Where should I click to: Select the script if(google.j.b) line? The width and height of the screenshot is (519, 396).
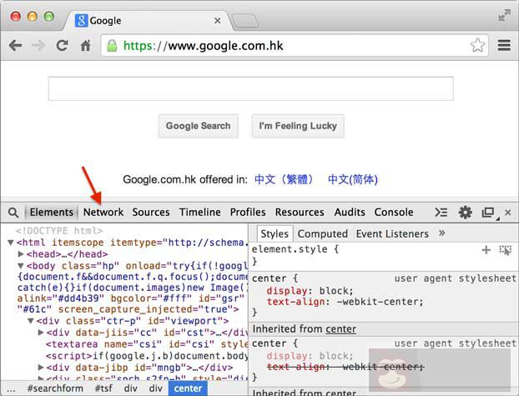pyautogui.click(x=147, y=356)
